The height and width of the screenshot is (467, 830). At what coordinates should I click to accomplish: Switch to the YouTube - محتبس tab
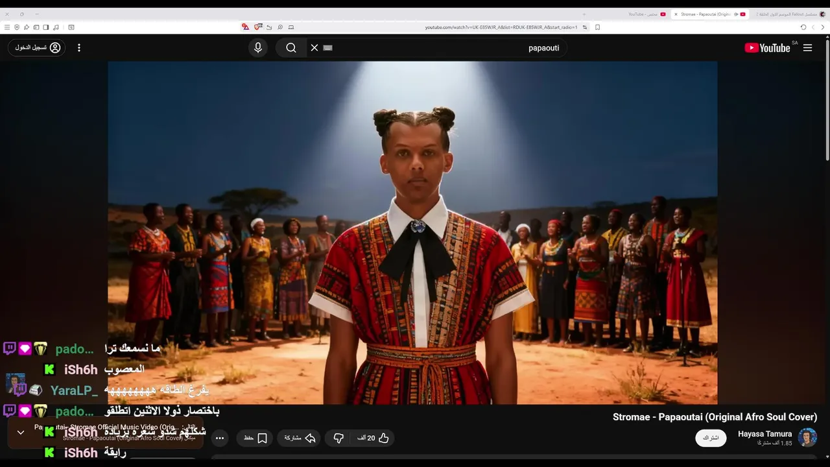(647, 14)
